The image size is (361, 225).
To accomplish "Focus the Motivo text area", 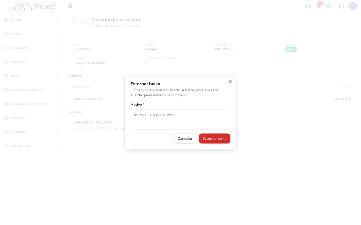I will tap(180, 119).
